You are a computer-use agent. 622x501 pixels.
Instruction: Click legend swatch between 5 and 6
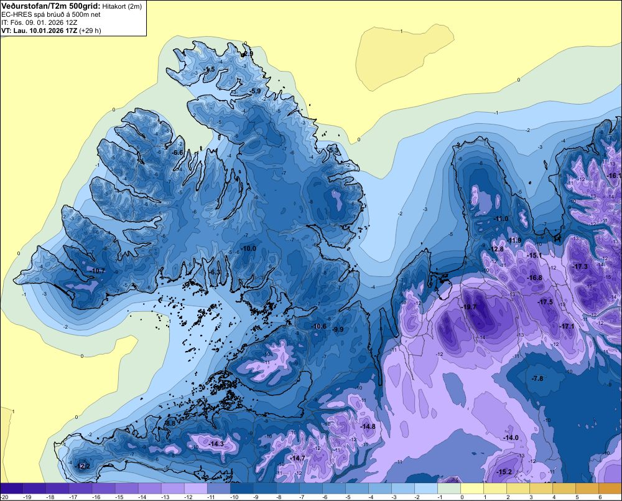tap(587, 489)
